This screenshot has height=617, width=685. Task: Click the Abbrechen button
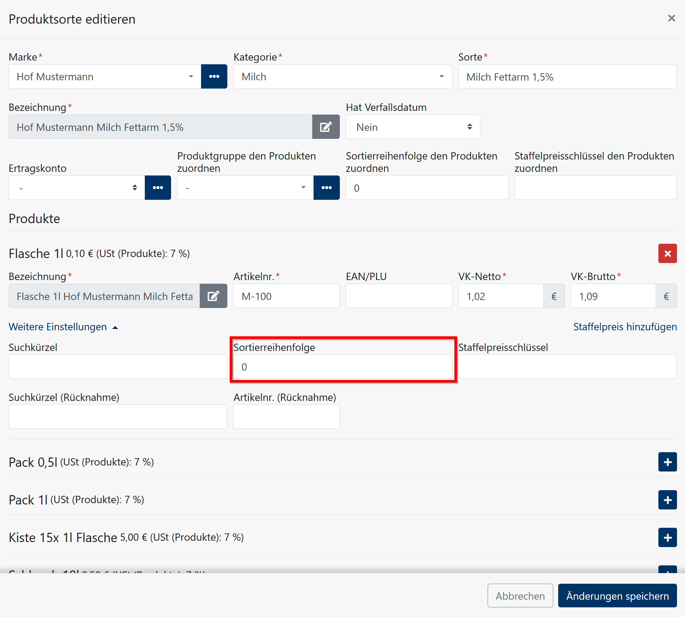(520, 596)
